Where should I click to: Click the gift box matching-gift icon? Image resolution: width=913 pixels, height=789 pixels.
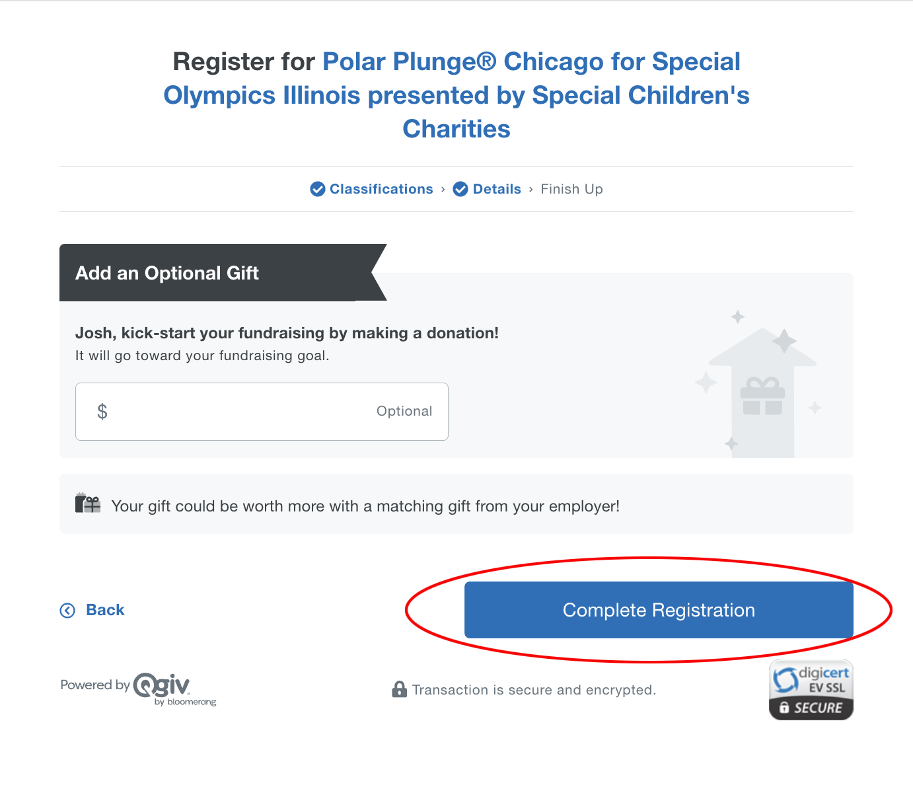click(x=87, y=503)
